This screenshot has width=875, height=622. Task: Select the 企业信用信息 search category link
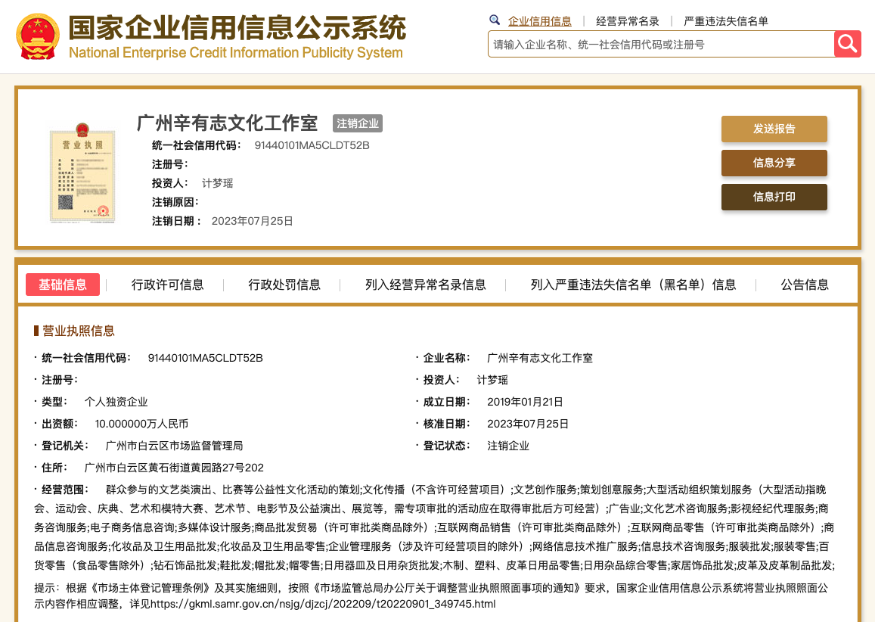pos(540,21)
